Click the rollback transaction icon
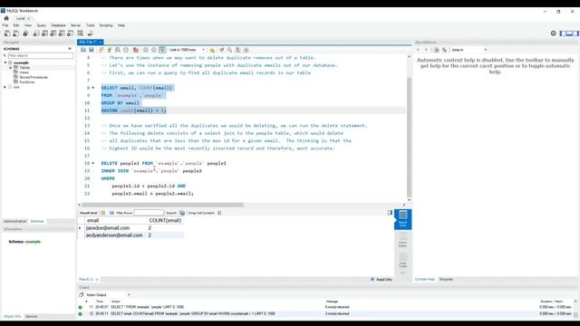 (x=154, y=50)
